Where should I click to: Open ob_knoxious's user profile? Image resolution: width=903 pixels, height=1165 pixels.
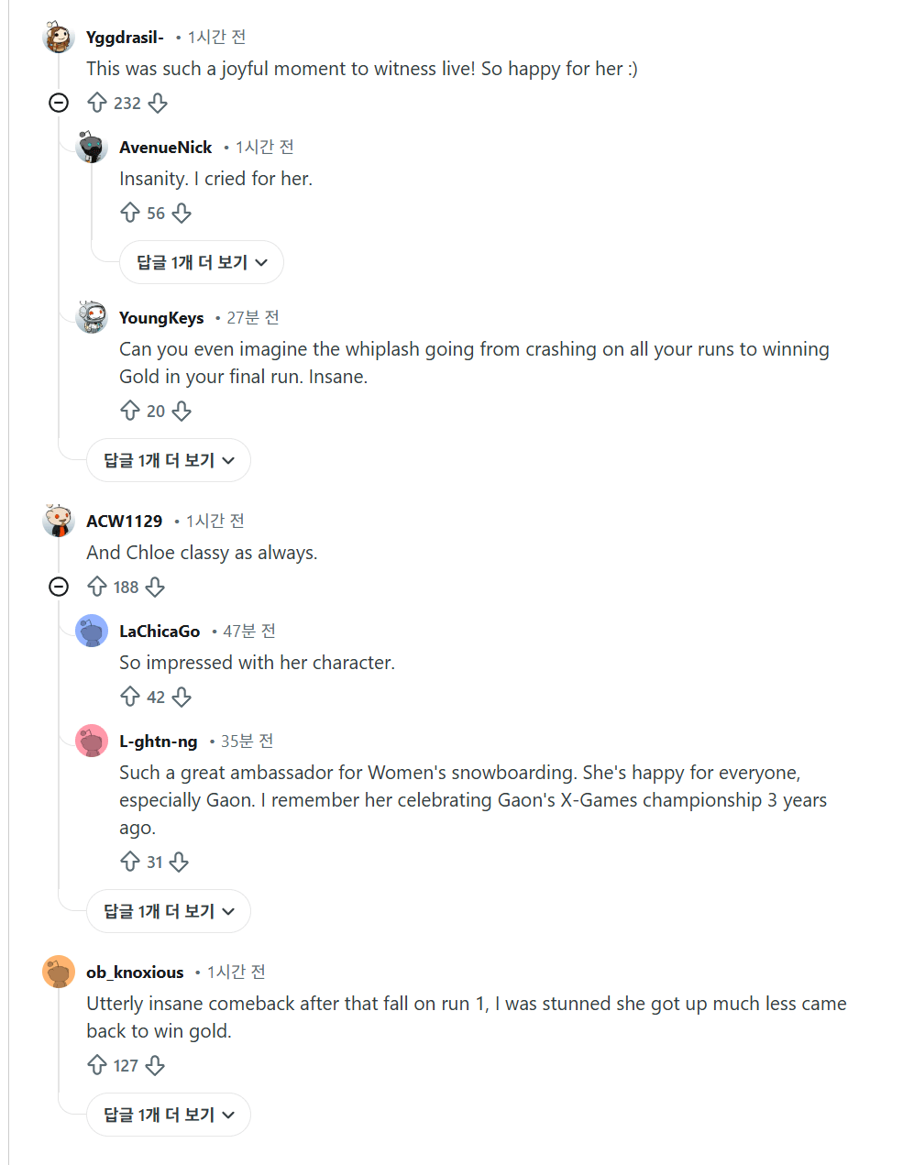(x=135, y=972)
